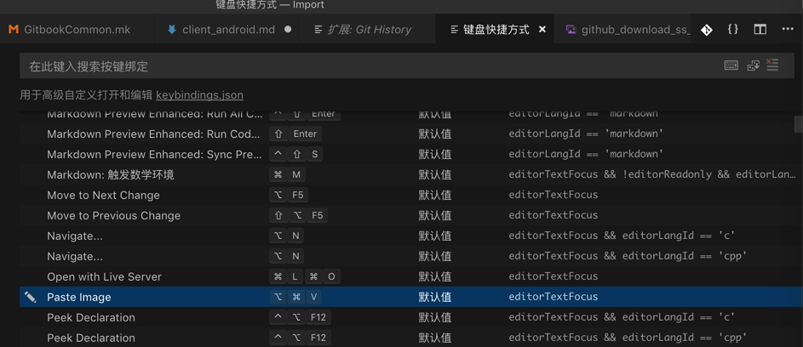Open the keybindings.json link

pos(199,95)
